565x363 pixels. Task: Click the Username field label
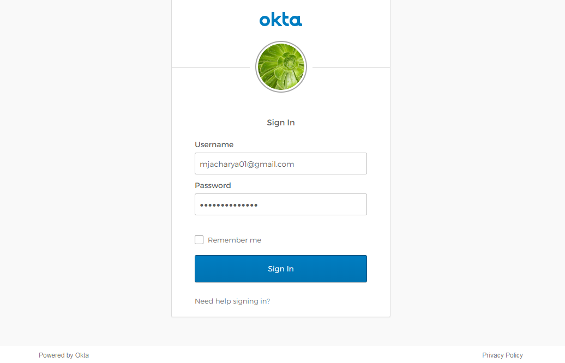pyautogui.click(x=214, y=144)
